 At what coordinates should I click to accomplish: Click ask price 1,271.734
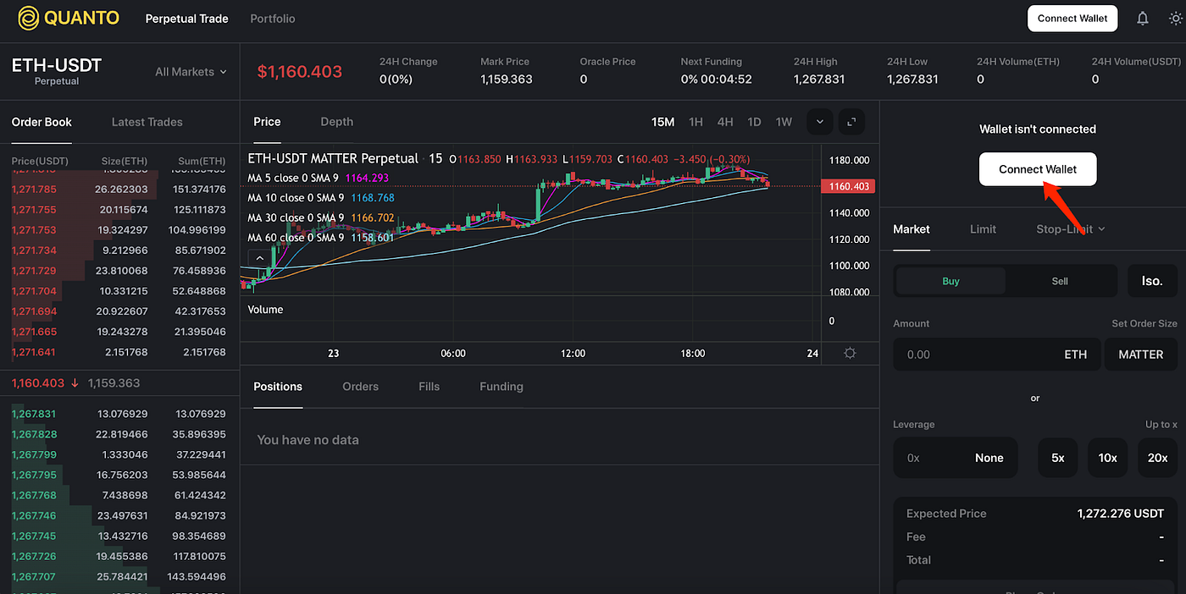point(34,250)
